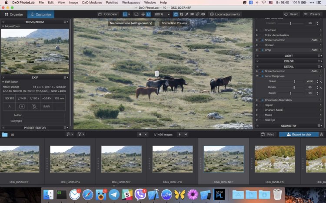This screenshot has height=203, width=326.
Task: Open Local adjustments
Action: click(x=225, y=14)
